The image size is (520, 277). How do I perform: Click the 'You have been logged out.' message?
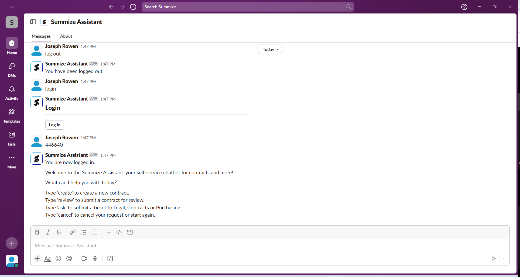(x=74, y=71)
